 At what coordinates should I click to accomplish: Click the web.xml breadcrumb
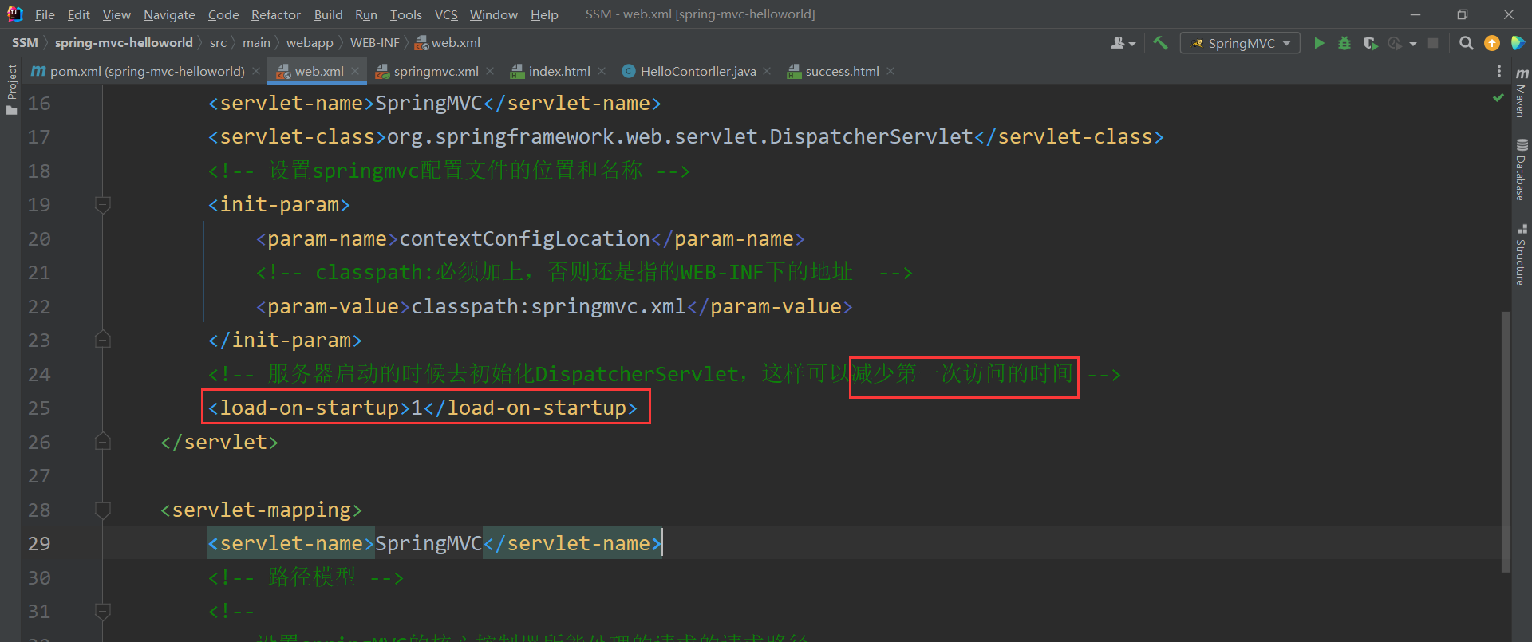click(x=448, y=42)
